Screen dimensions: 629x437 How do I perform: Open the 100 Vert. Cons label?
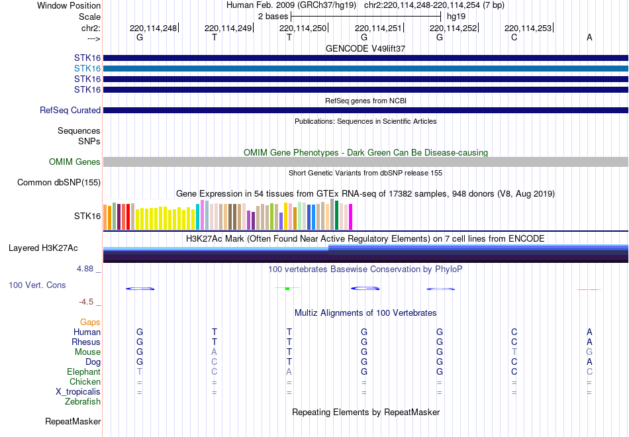coord(37,285)
